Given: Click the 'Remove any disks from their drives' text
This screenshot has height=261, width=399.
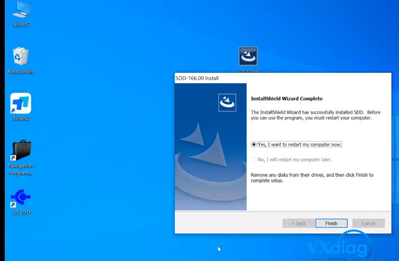Looking at the screenshot, I should (x=312, y=178).
